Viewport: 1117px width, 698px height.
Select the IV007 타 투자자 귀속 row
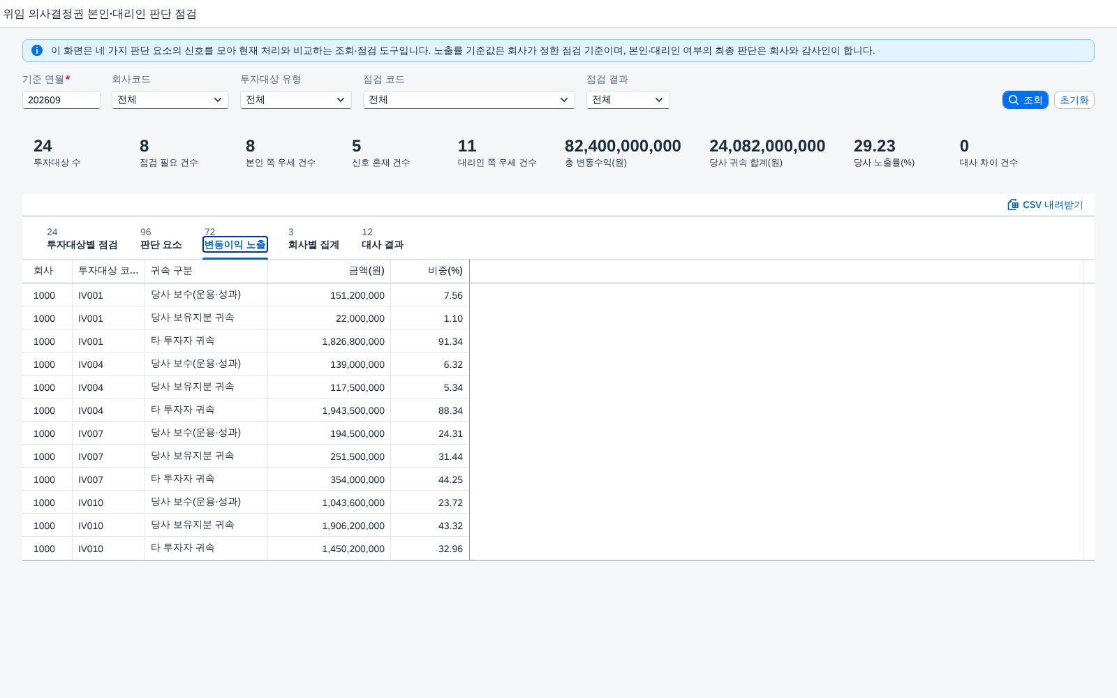point(246,480)
